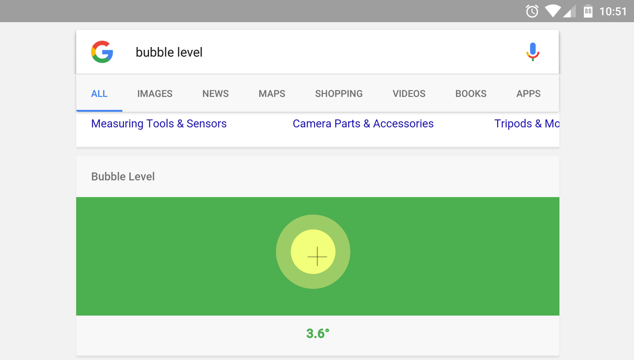The width and height of the screenshot is (634, 360).
Task: Click the 'bubble level' search field
Action: point(317,52)
